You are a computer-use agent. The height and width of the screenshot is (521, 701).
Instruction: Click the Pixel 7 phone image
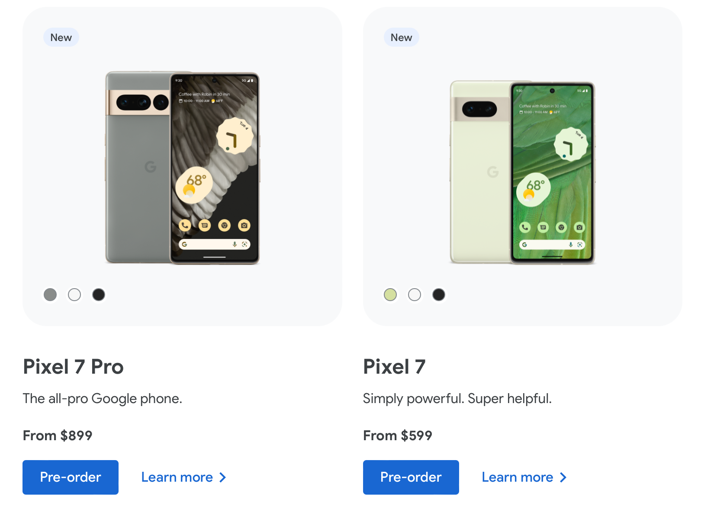[x=522, y=172]
